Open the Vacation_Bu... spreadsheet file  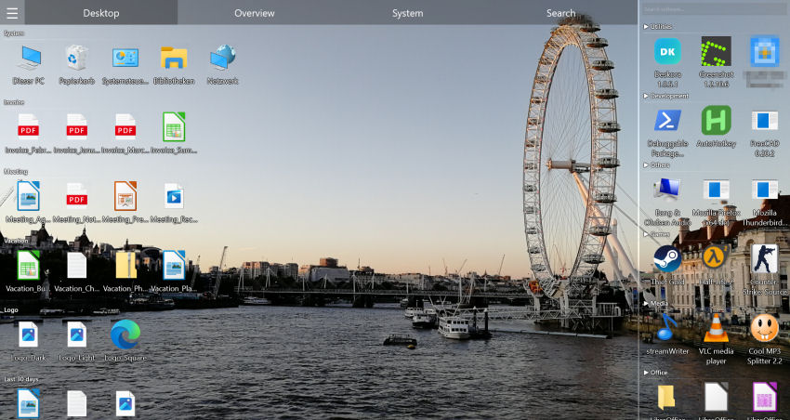28,272
